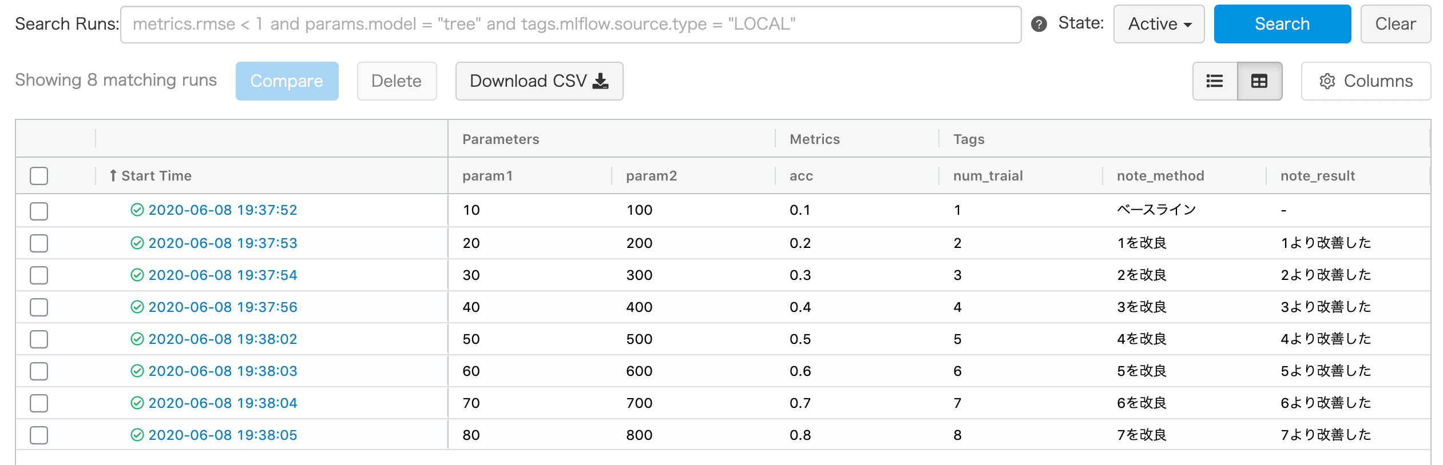Image resolution: width=1443 pixels, height=465 pixels.
Task: Click the Delete button
Action: [397, 81]
